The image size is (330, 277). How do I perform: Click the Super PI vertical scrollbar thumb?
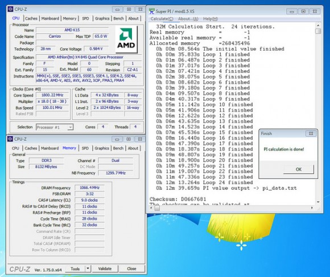coord(318,31)
